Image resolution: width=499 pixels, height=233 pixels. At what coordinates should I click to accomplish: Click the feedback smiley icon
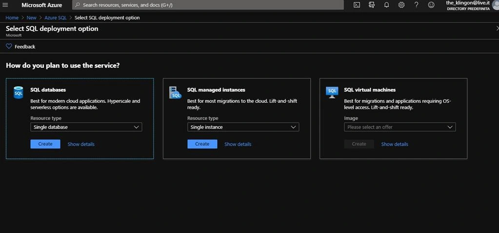click(431, 5)
